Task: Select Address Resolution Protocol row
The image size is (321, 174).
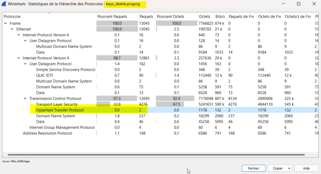Action: tap(160, 134)
